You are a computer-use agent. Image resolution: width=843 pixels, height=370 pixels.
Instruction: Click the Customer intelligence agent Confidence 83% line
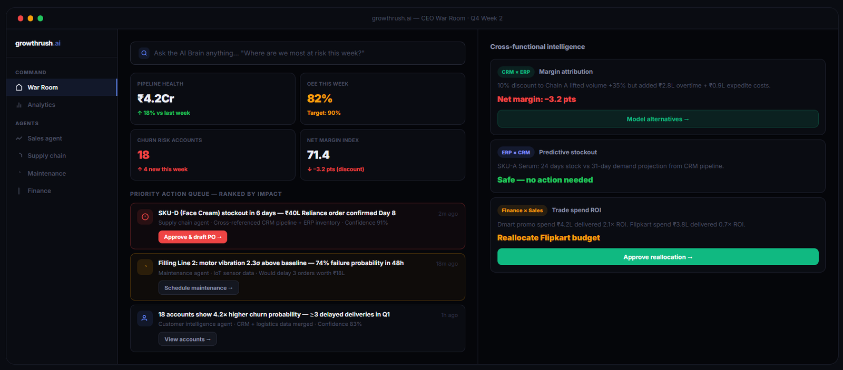(260, 324)
